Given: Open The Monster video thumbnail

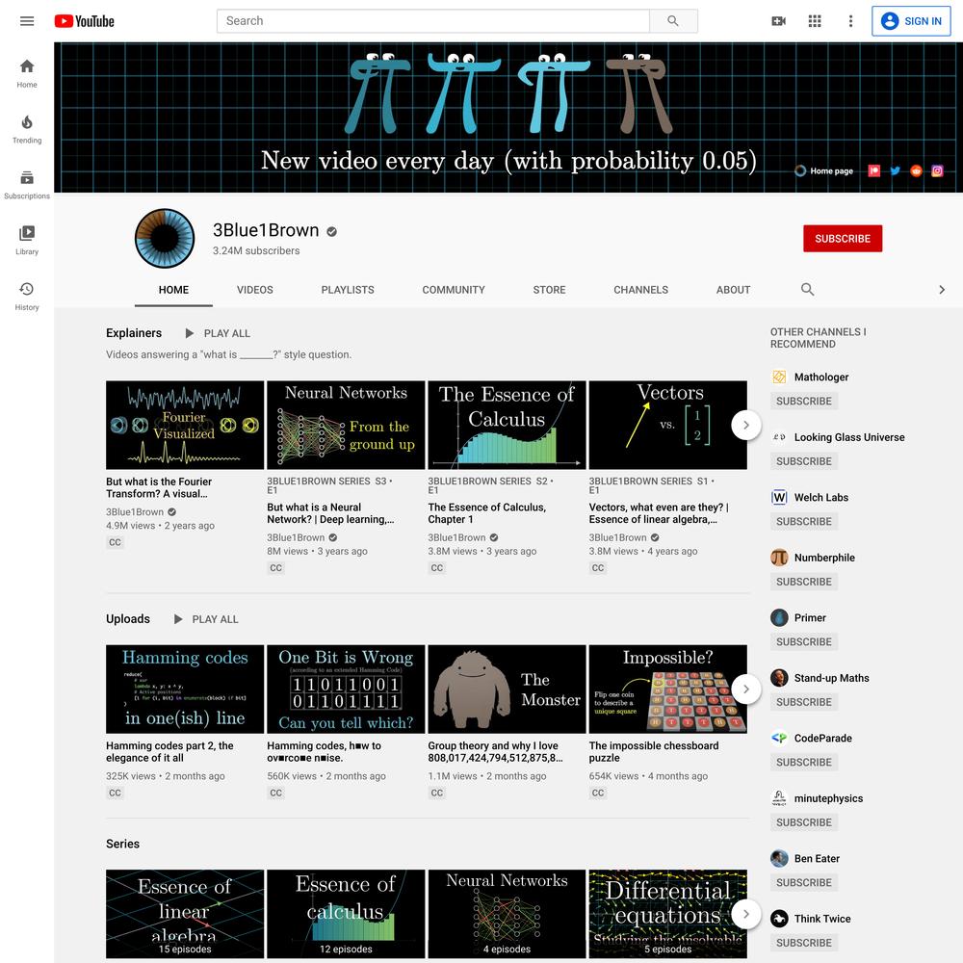Looking at the screenshot, I should tap(507, 690).
